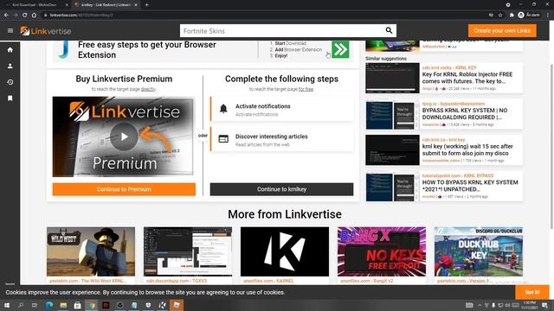Image resolution: width=554 pixels, height=311 pixels.
Task: Open Windows taskbar search
Action: 21,305
